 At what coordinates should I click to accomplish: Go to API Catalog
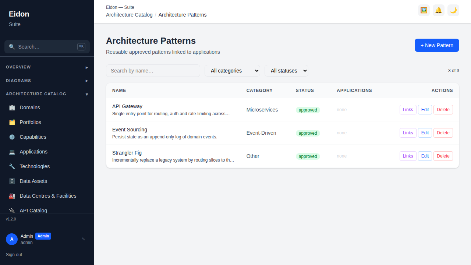pos(47,210)
